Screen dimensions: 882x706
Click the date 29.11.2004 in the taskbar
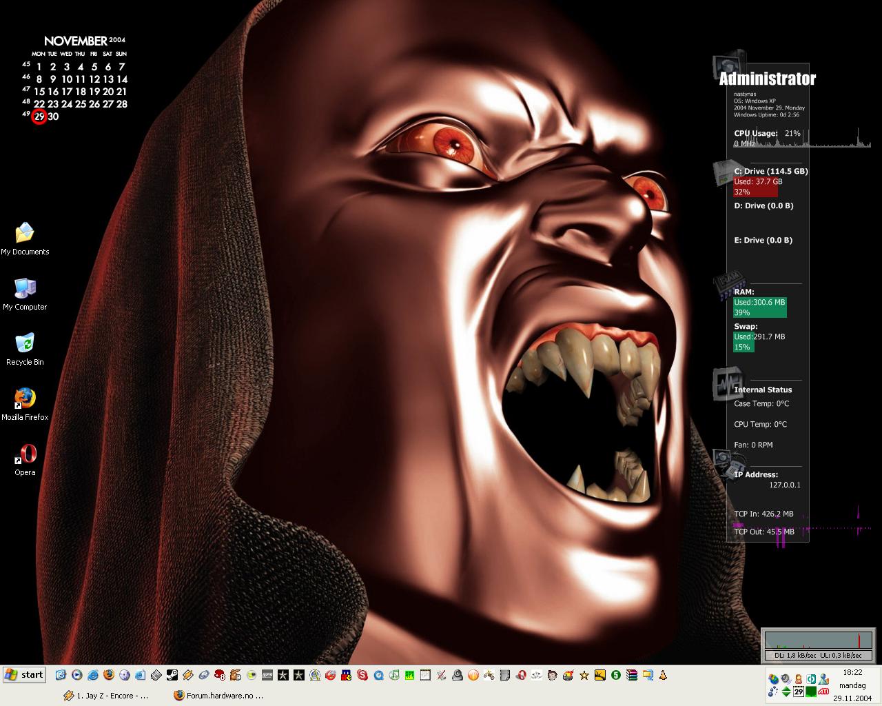pyautogui.click(x=852, y=698)
